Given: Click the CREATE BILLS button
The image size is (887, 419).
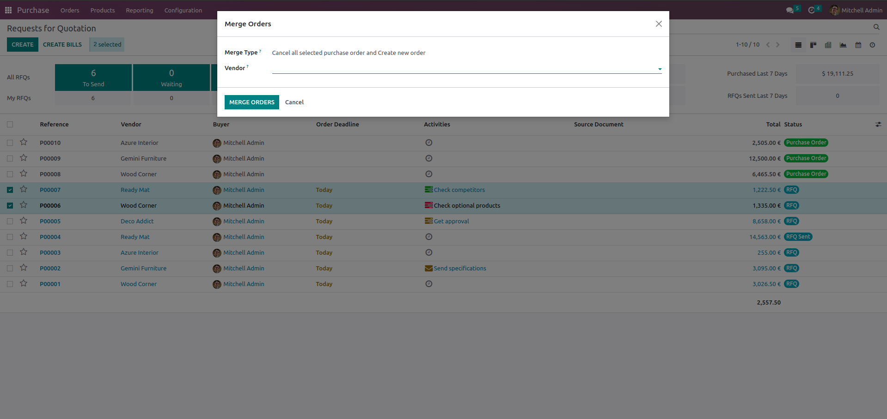Looking at the screenshot, I should tap(62, 44).
